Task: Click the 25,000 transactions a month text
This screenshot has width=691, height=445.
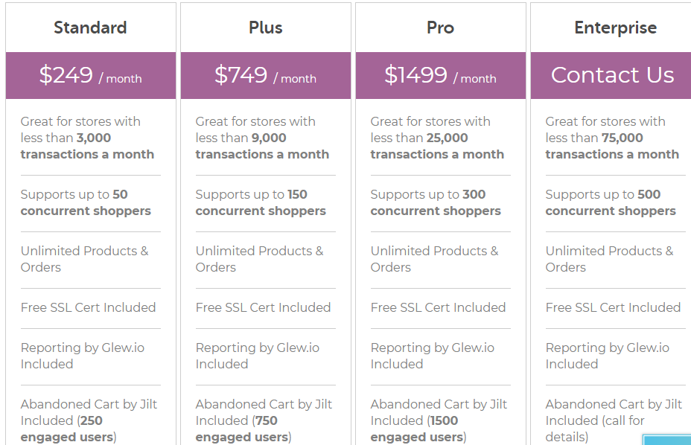Action: coord(437,146)
